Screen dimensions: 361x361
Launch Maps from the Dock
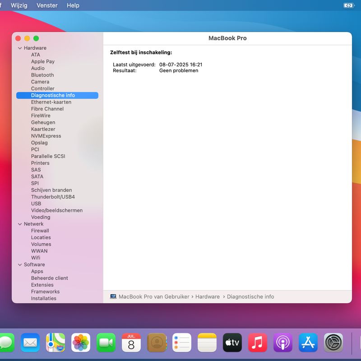(56, 342)
